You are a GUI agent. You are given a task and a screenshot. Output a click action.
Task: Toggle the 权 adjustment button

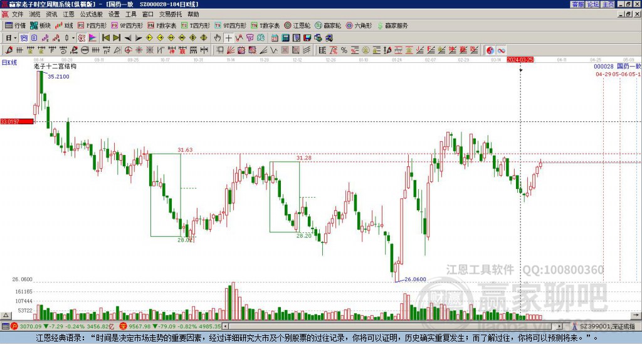(82, 38)
